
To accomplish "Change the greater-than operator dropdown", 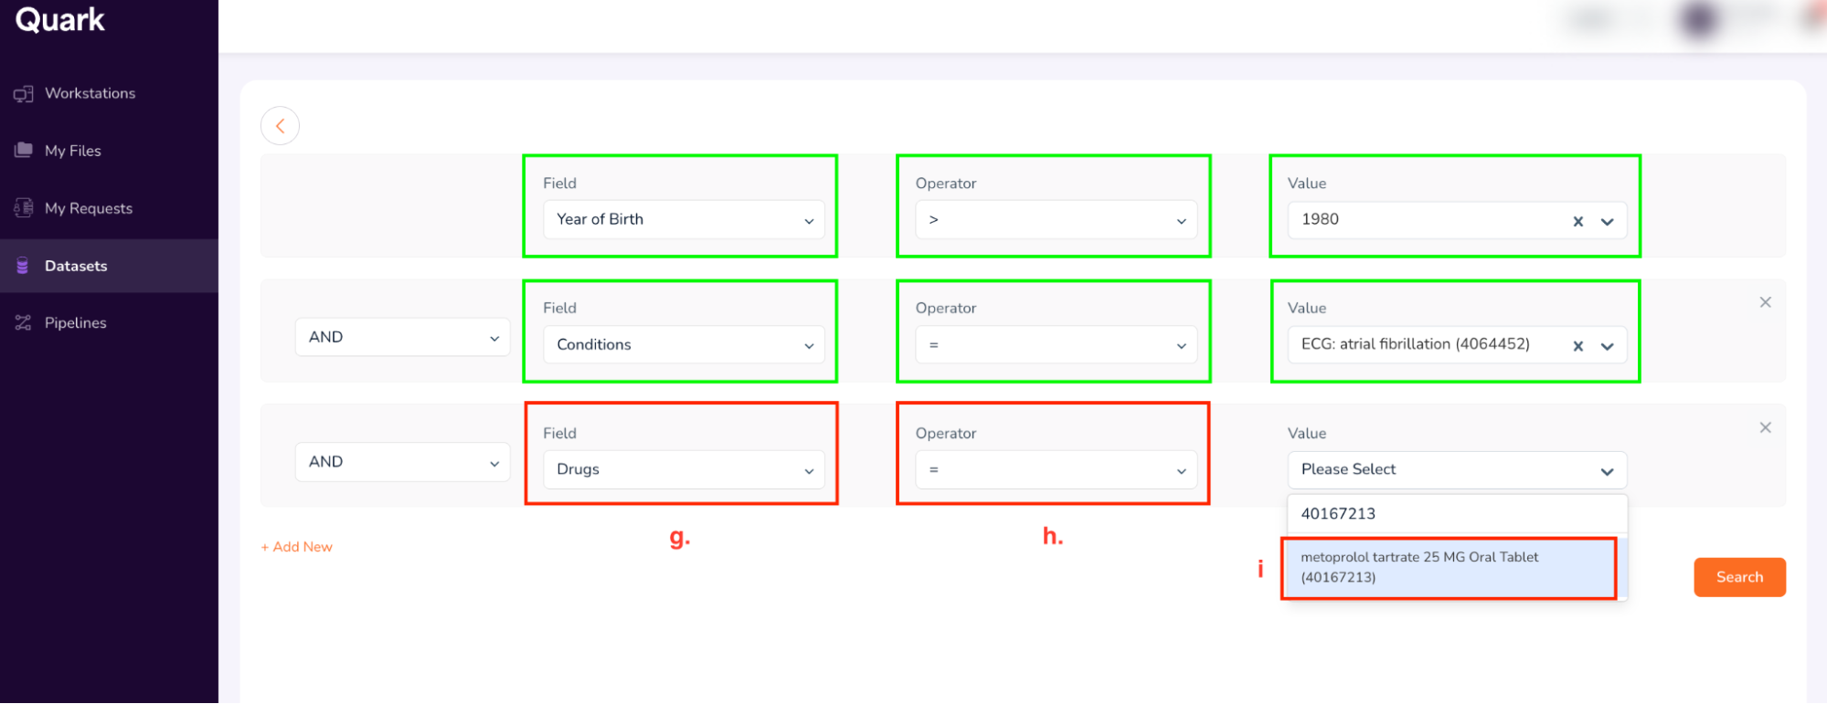I will pyautogui.click(x=1056, y=220).
